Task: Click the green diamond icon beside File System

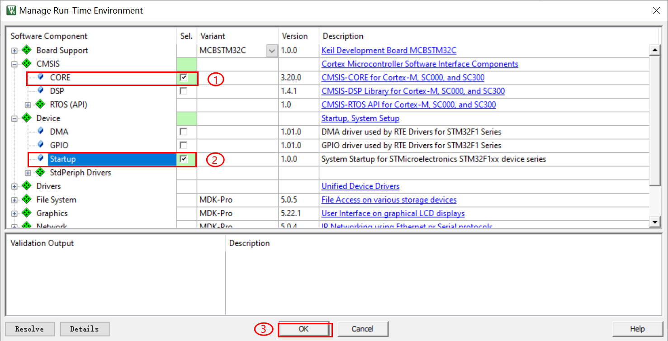Action: [27, 199]
